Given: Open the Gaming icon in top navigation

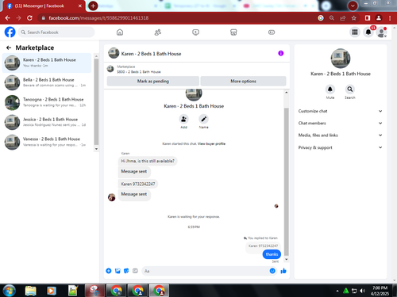Looking at the screenshot, I should point(272,32).
